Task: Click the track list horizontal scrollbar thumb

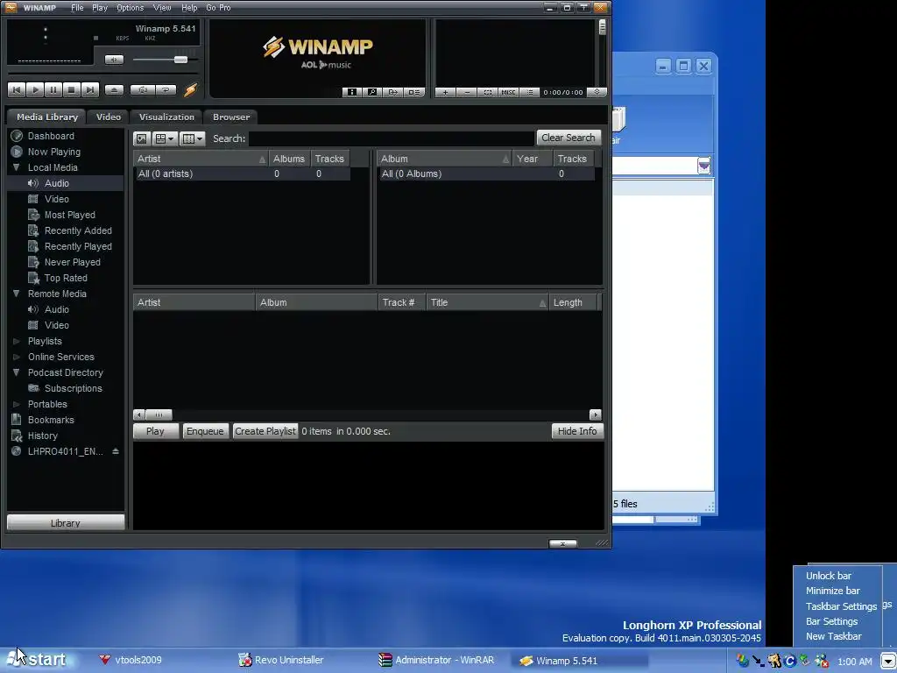Action: pyautogui.click(x=159, y=414)
